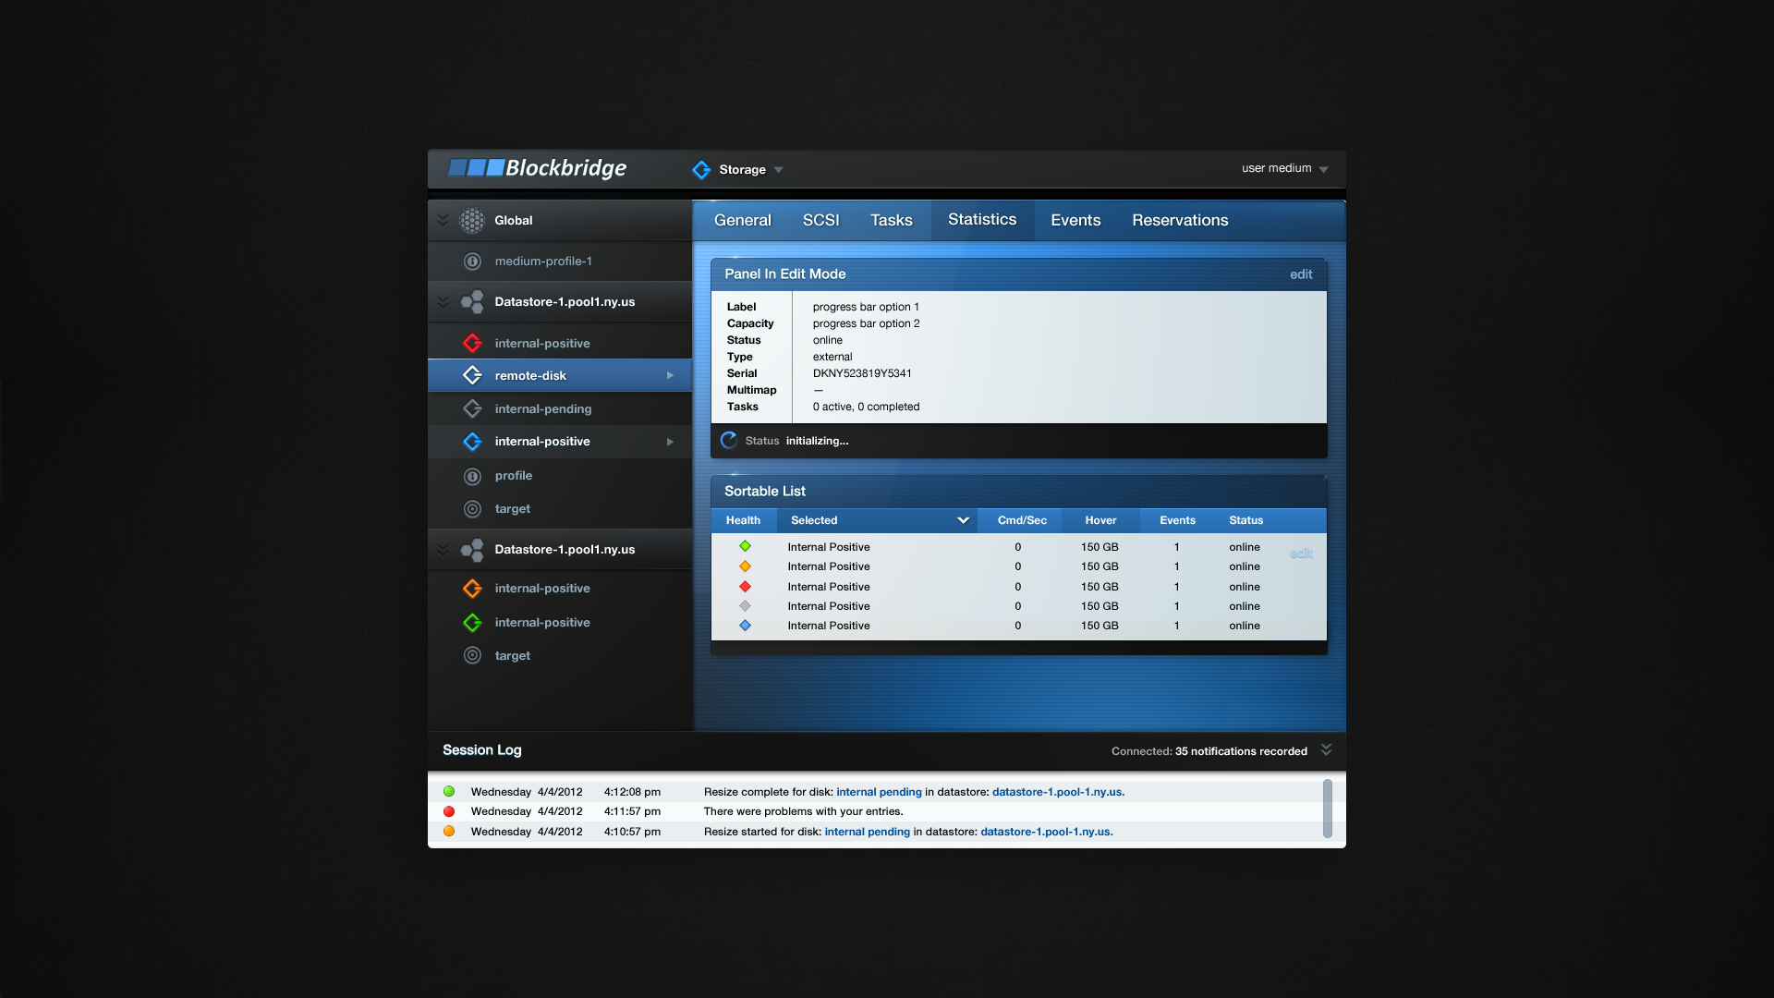Viewport: 1774px width, 998px height.
Task: Collapse the Global tree section
Action: (443, 220)
